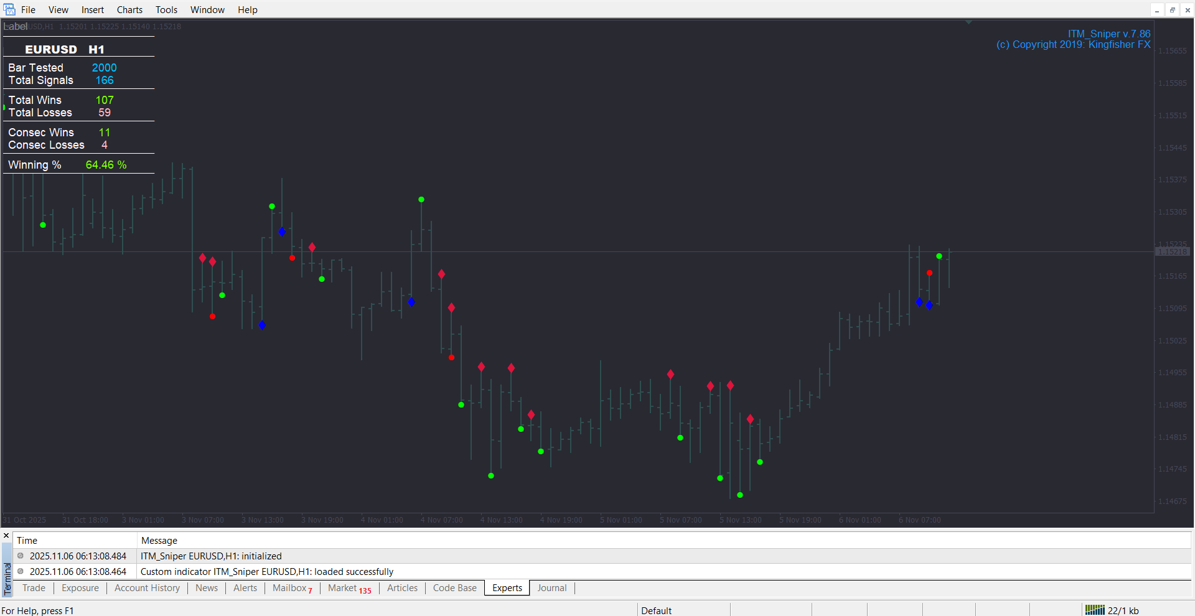Image resolution: width=1195 pixels, height=616 pixels.
Task: Click the connection status bars indicator
Action: tap(1094, 610)
